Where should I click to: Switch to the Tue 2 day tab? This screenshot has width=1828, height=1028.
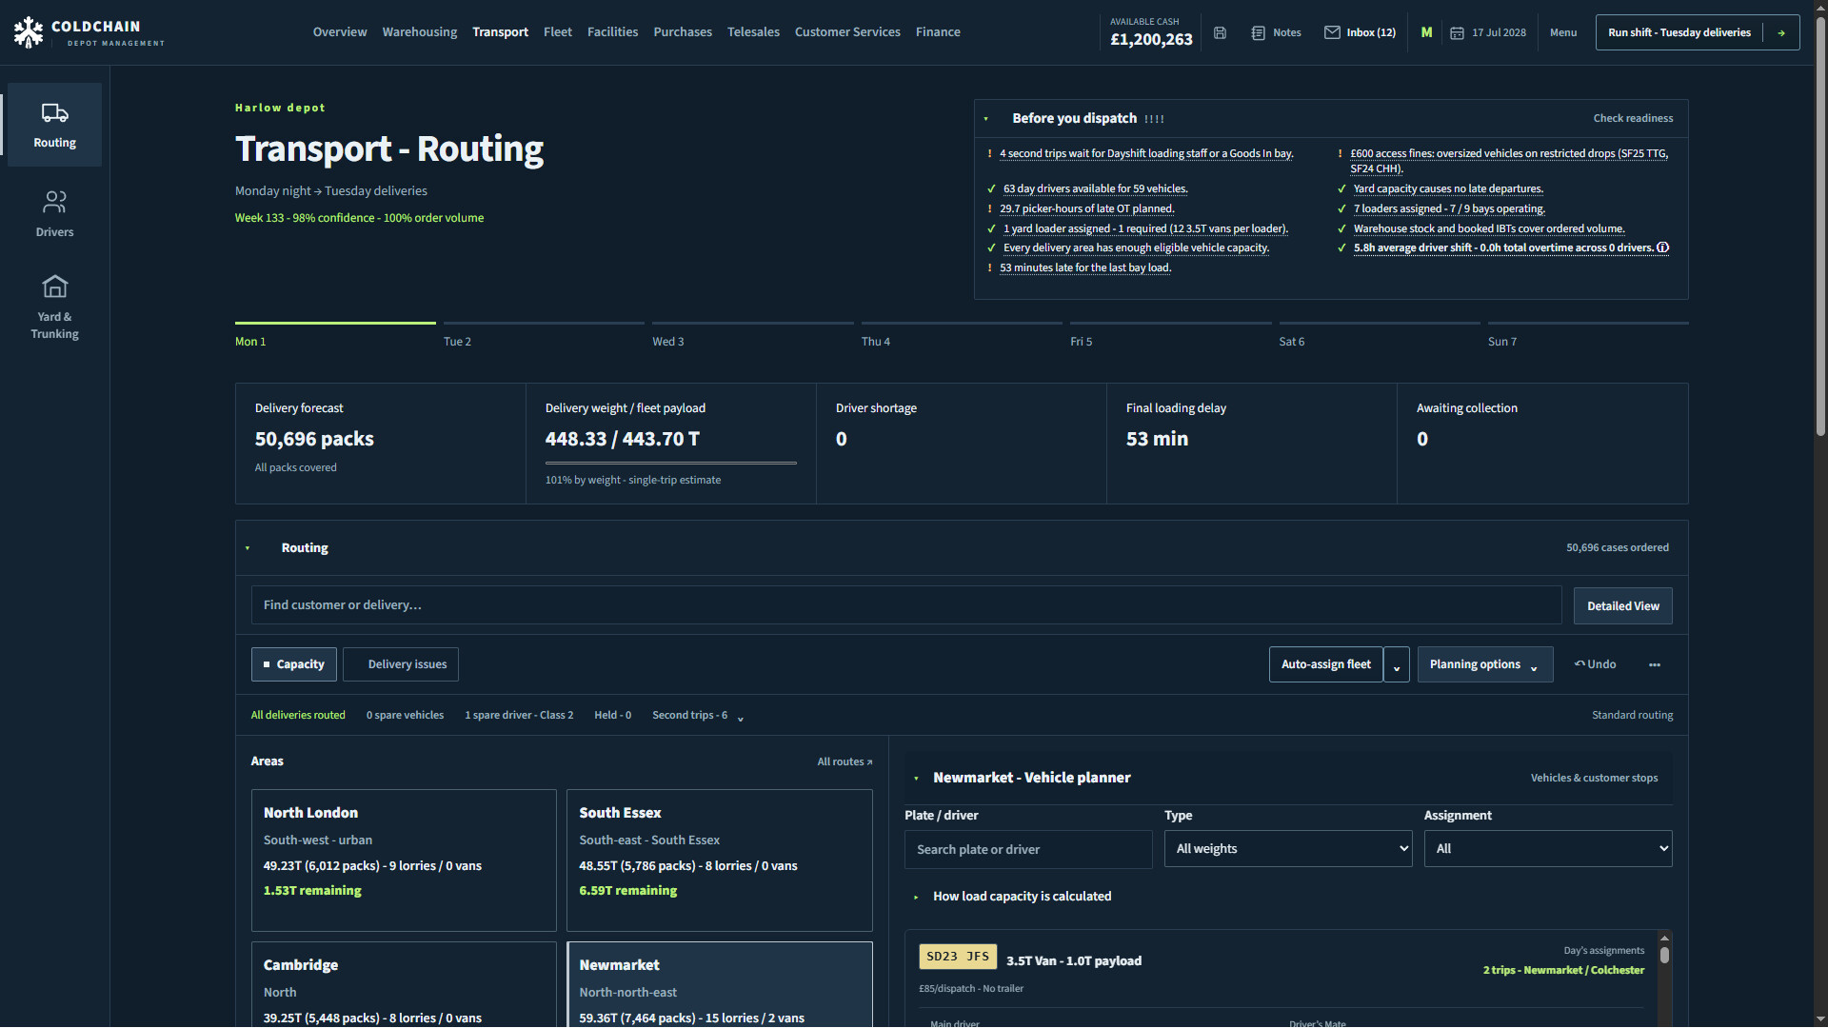click(544, 336)
